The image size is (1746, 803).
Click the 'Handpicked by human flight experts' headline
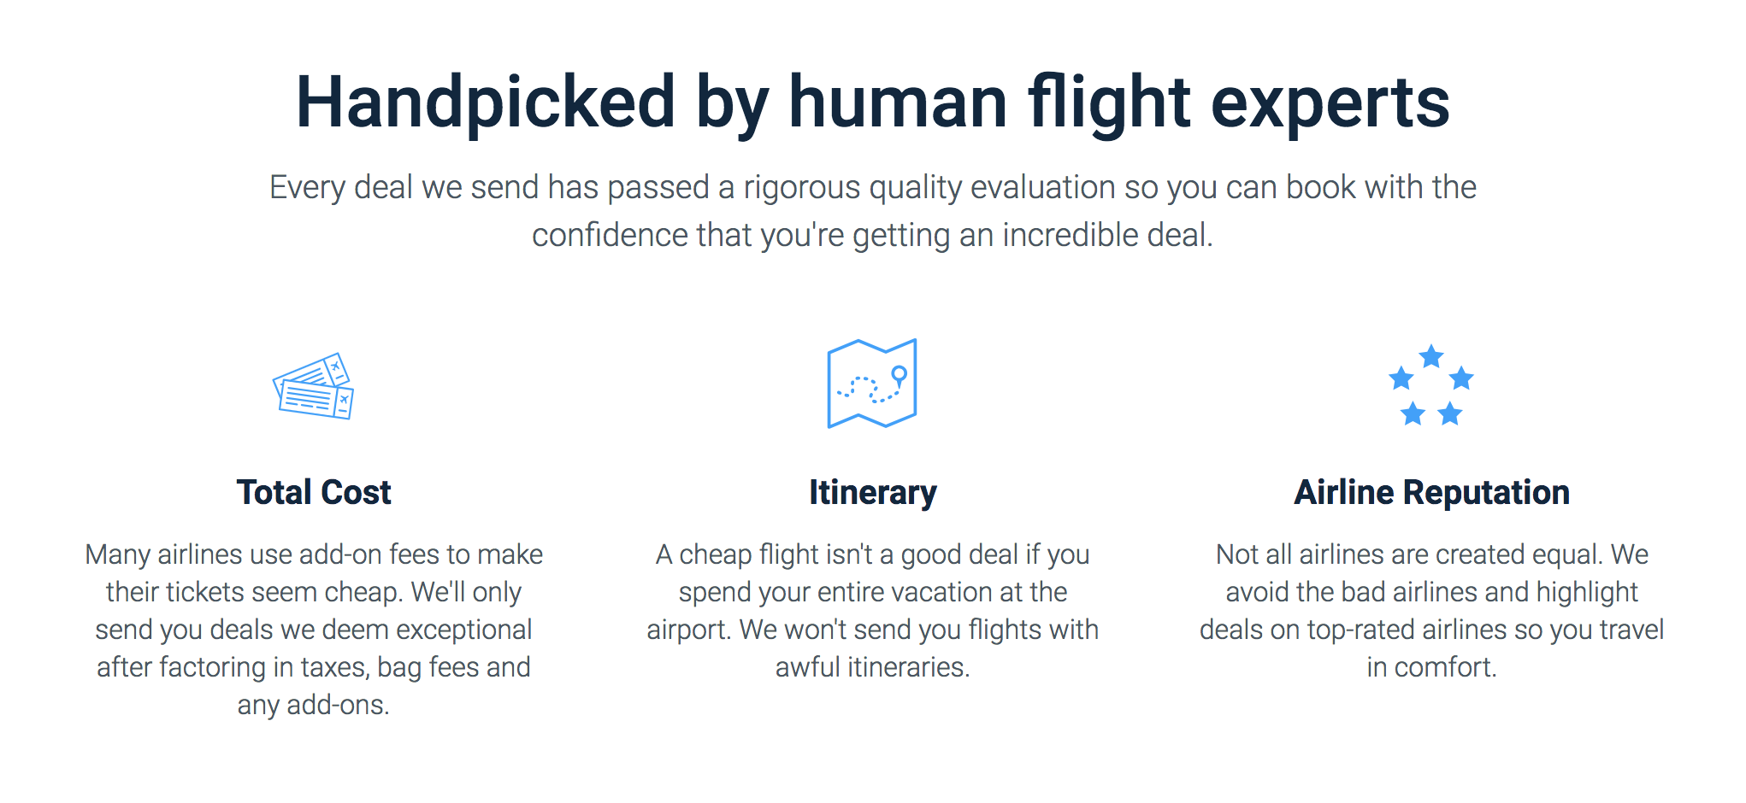click(872, 102)
